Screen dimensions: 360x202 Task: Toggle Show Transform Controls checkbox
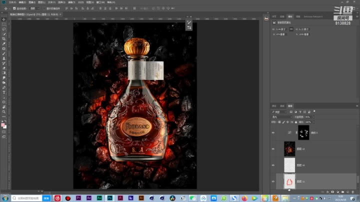pyautogui.click(x=44, y=8)
